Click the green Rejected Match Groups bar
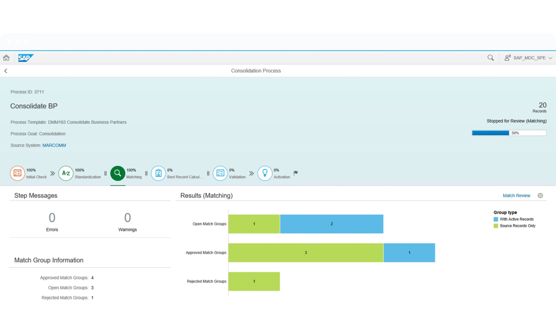This screenshot has height=313, width=556. [254, 281]
